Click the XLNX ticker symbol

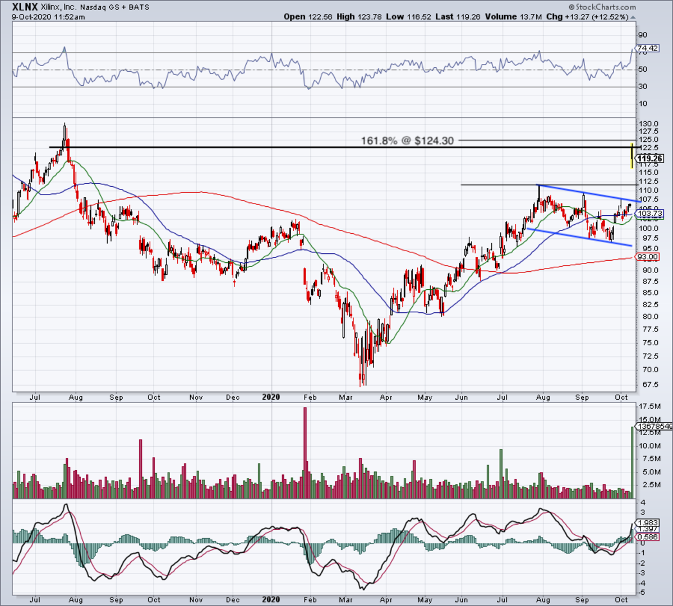[x=25, y=7]
